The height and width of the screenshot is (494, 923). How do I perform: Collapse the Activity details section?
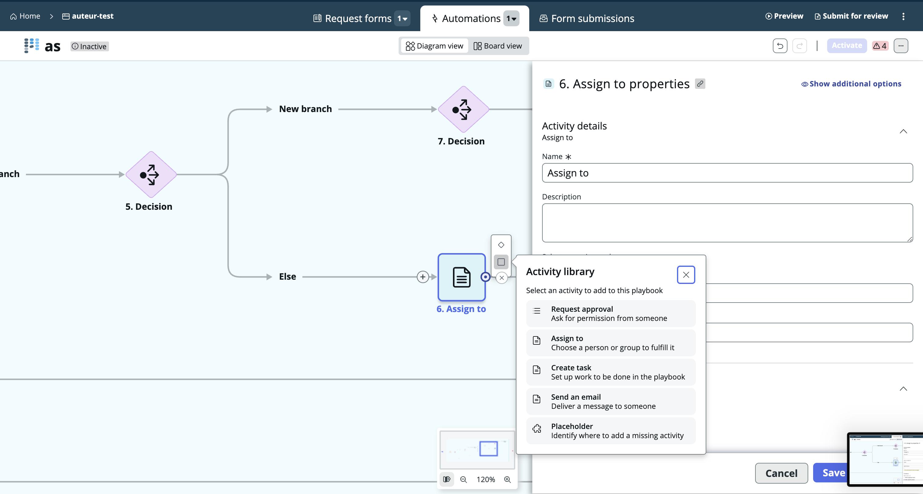(x=903, y=131)
